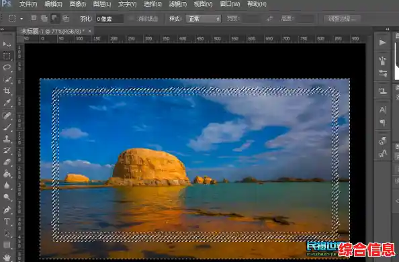Select the Dodge tool
The image size is (399, 262).
coord(7,198)
